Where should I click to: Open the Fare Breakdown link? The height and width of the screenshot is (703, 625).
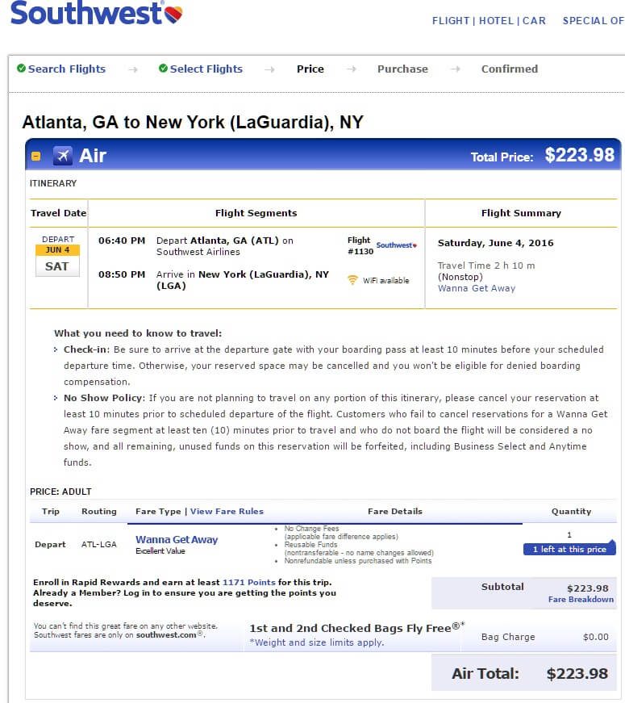(x=581, y=600)
